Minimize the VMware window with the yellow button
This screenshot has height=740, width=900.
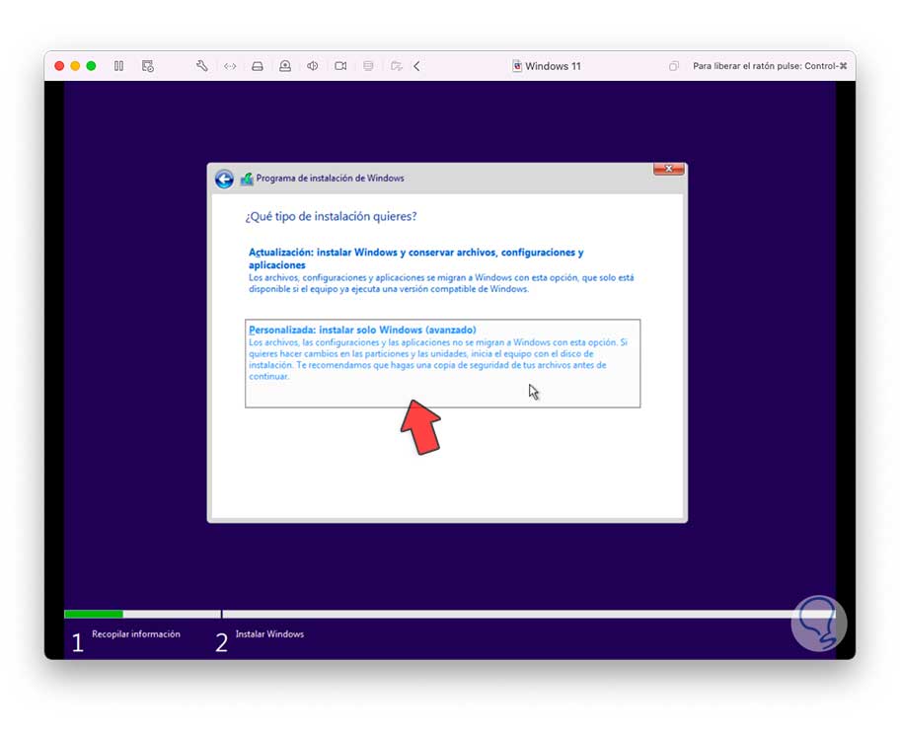pyautogui.click(x=75, y=66)
